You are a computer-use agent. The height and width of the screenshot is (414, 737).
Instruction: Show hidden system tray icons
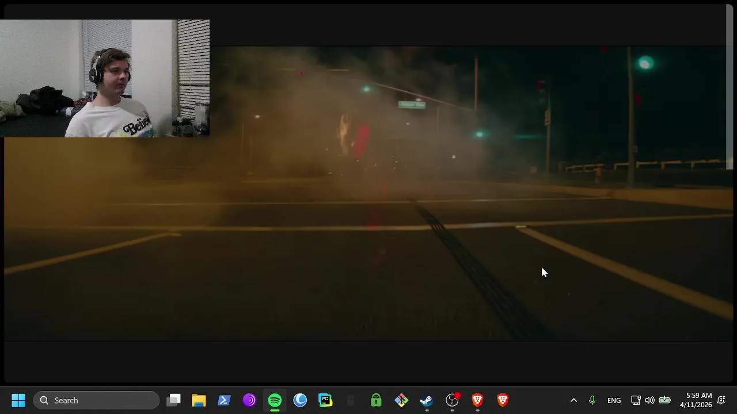tap(573, 400)
